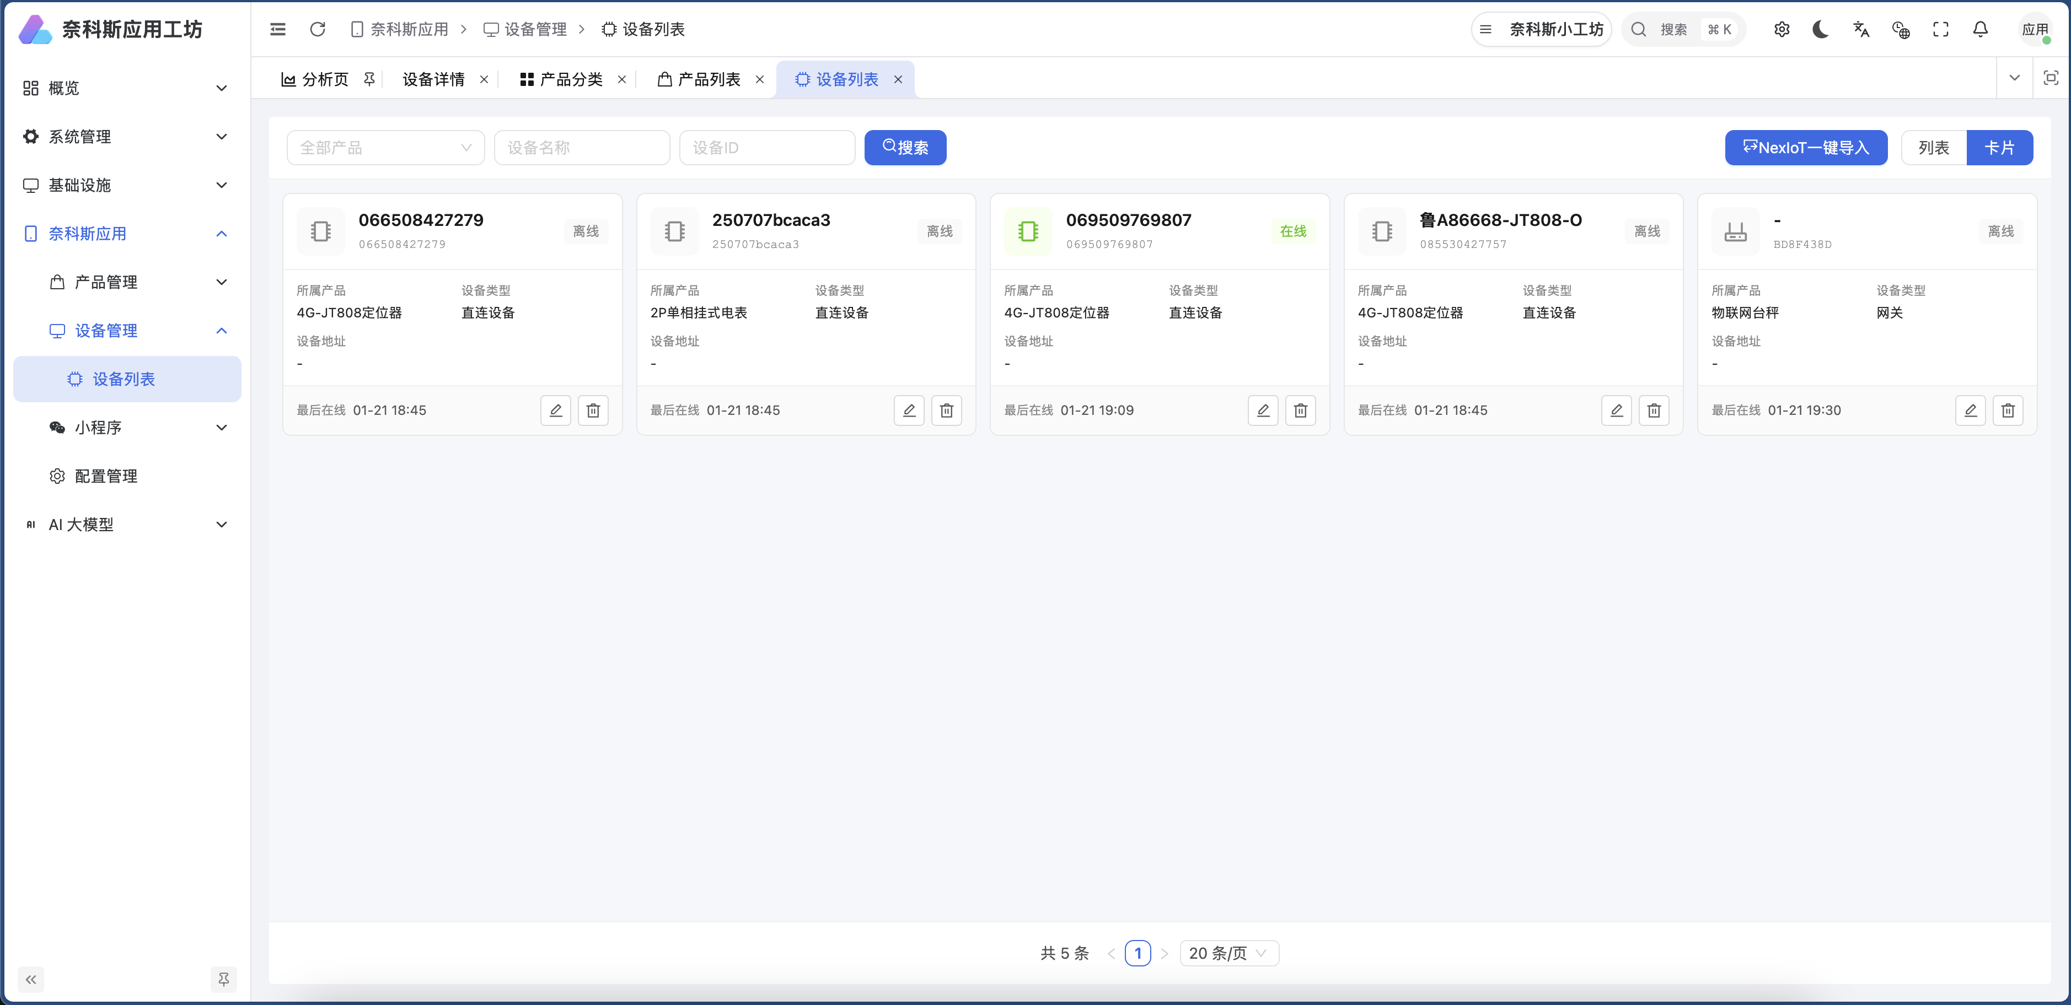This screenshot has width=2071, height=1005.
Task: Click trash icon on 鲁A86668-JT808-O card
Action: (1654, 410)
